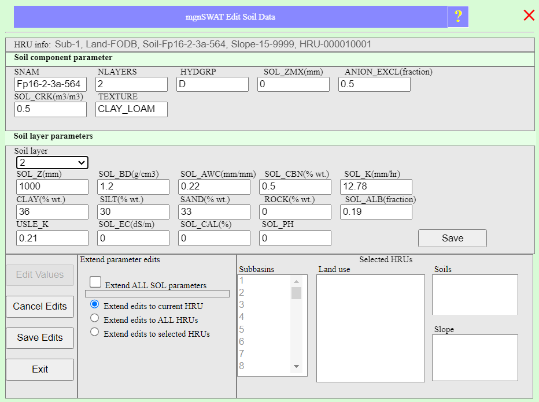Click the SOL_ALB(fraction) field showing 0.19

click(376, 212)
